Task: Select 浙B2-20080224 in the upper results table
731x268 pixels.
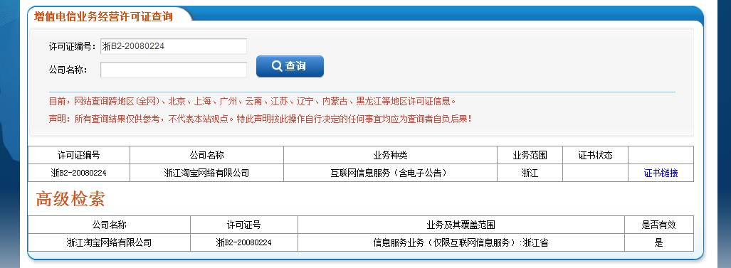Action: click(x=79, y=173)
